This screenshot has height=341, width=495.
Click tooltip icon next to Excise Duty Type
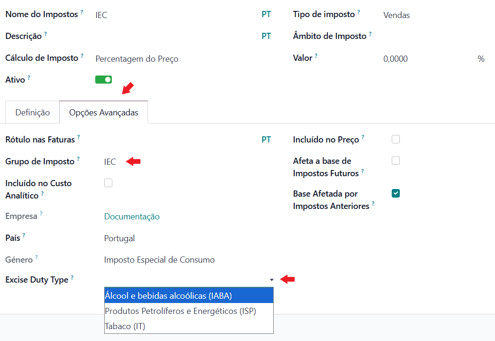point(72,278)
